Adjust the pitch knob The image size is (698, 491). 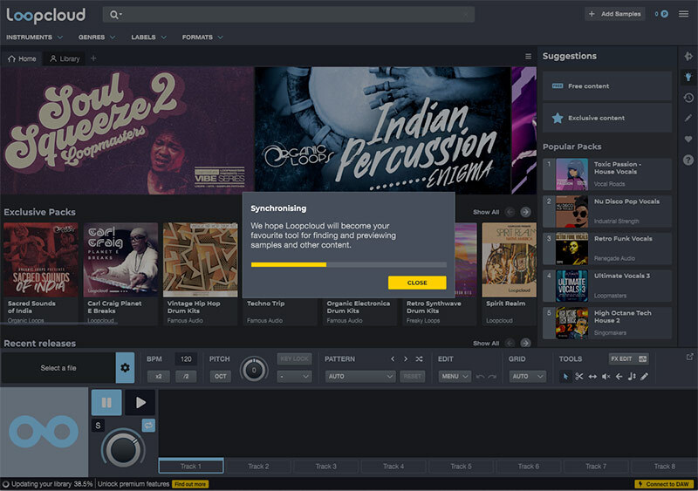pyautogui.click(x=254, y=370)
